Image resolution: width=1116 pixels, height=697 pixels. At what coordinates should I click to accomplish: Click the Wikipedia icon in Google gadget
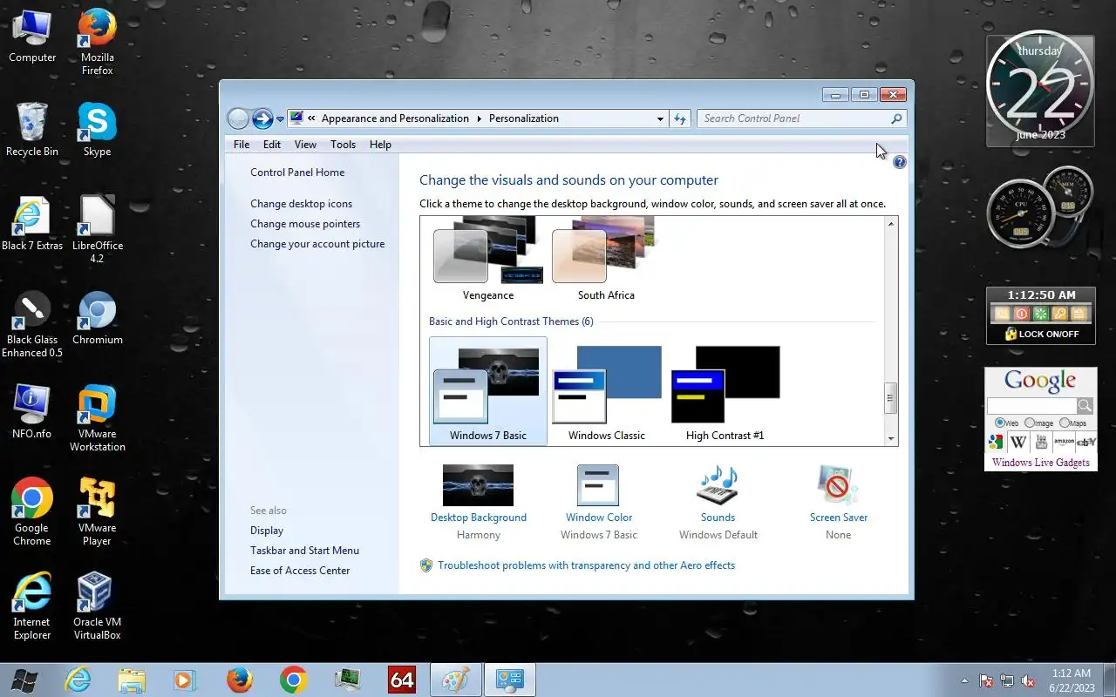pos(1018,442)
